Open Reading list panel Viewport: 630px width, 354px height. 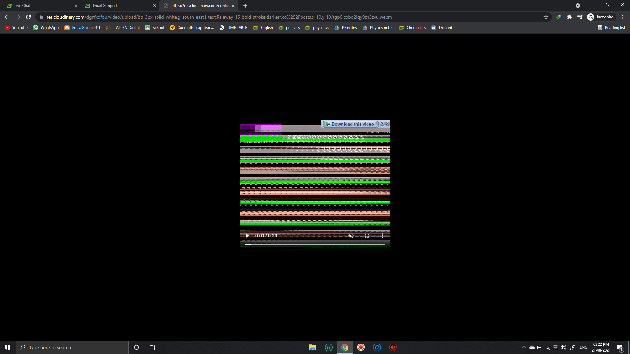coord(611,28)
